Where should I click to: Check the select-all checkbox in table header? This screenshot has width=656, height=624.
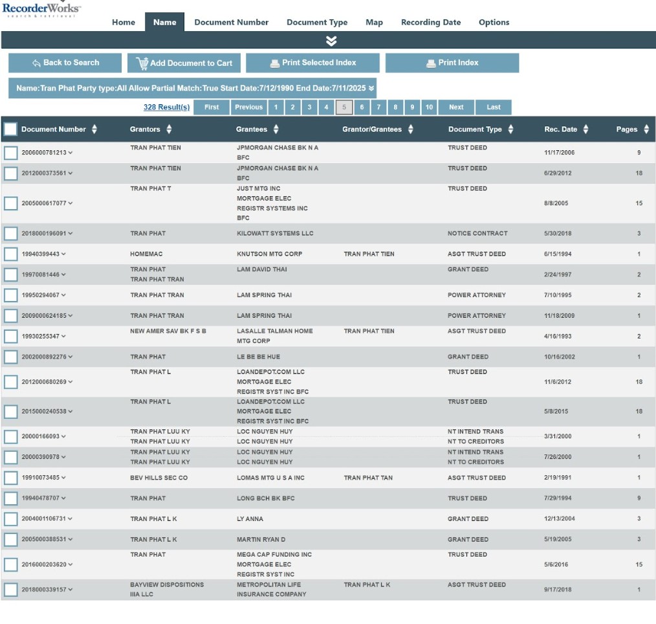pyautogui.click(x=10, y=129)
